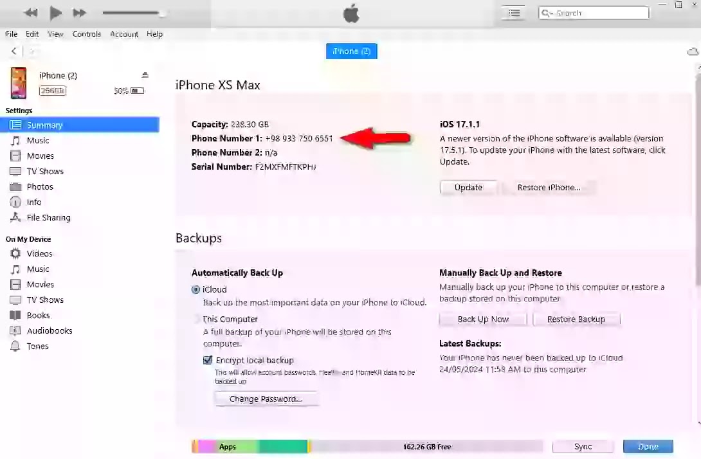The image size is (701, 459).
Task: Click the previous track rewind icon
Action: tap(30, 13)
